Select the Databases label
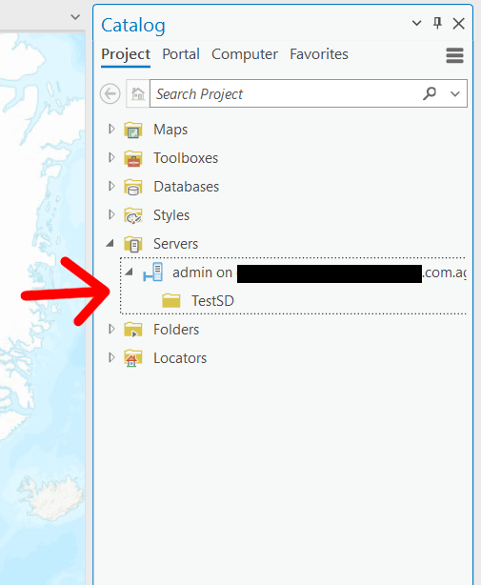Image resolution: width=481 pixels, height=585 pixels. [186, 187]
